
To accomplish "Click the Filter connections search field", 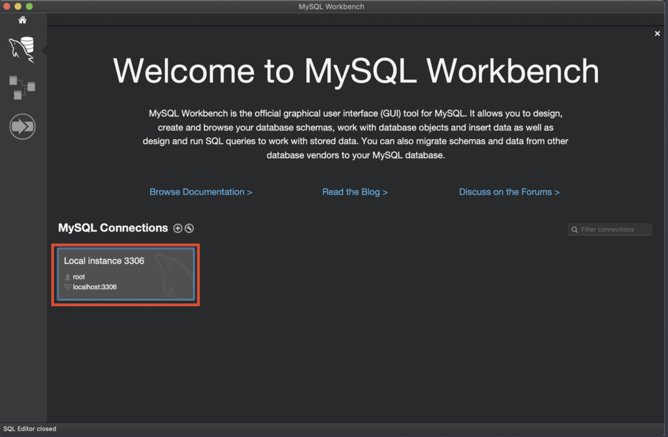I will point(610,230).
